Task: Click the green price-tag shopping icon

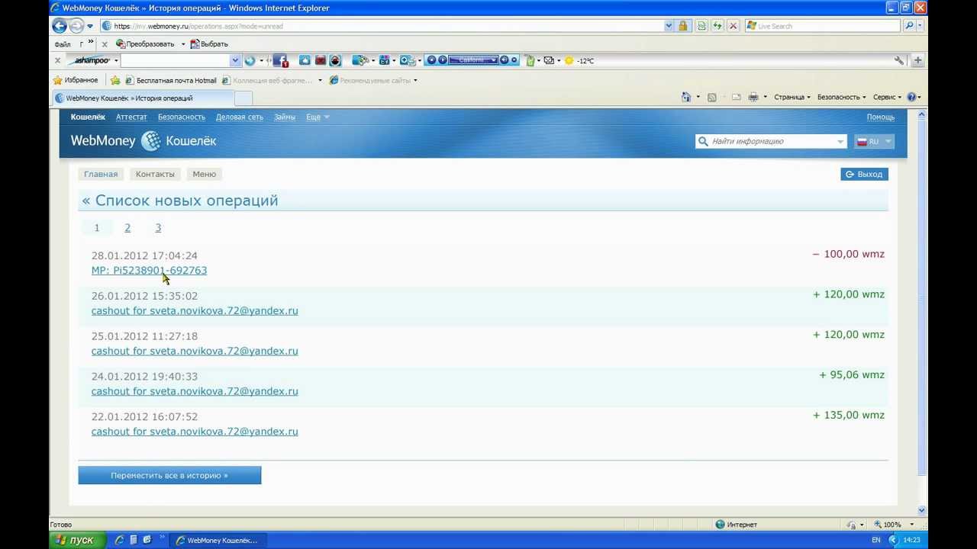Action: [x=530, y=60]
